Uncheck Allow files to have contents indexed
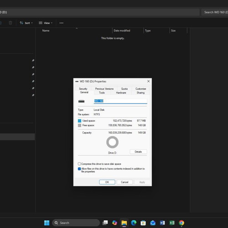The width and height of the screenshot is (228, 228). click(x=79, y=169)
